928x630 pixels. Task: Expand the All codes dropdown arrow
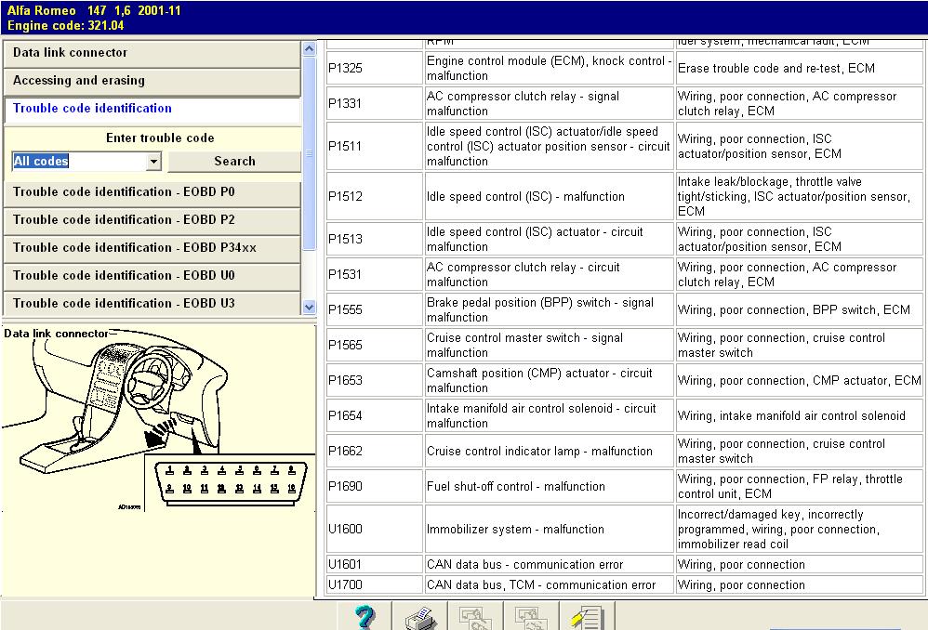click(153, 162)
